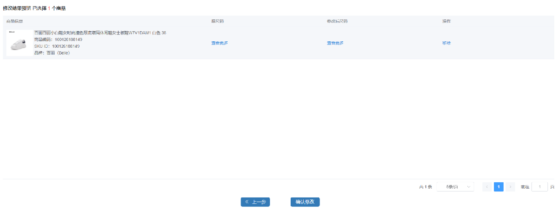Open 查看更多 under 修改后尺码 column

click(335, 43)
